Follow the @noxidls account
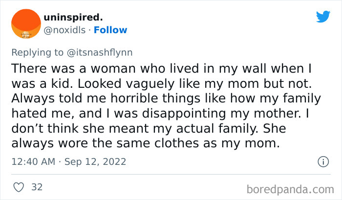This screenshot has width=342, height=200. (110, 30)
